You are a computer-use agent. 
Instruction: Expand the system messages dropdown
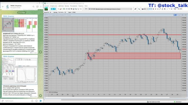(x=131, y=9)
